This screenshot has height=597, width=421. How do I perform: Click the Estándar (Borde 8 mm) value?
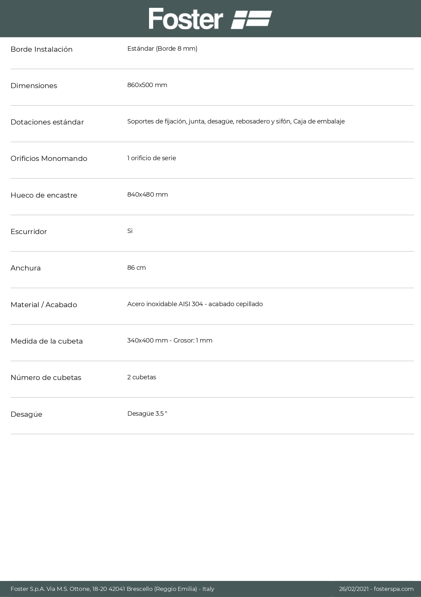(162, 49)
